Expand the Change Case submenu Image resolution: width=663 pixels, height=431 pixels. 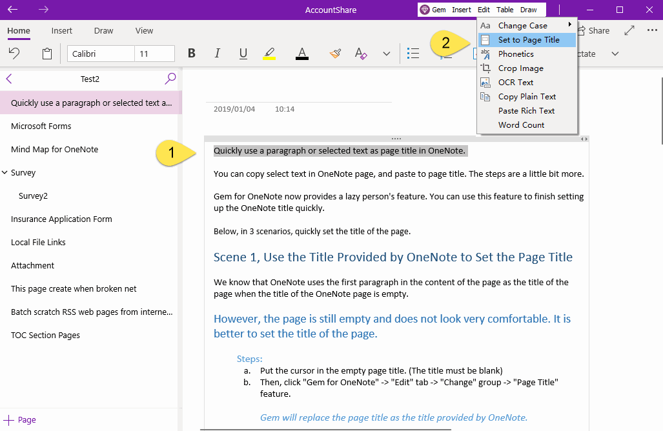527,25
